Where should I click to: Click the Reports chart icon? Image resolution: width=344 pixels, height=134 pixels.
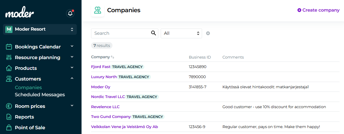pos(9,117)
